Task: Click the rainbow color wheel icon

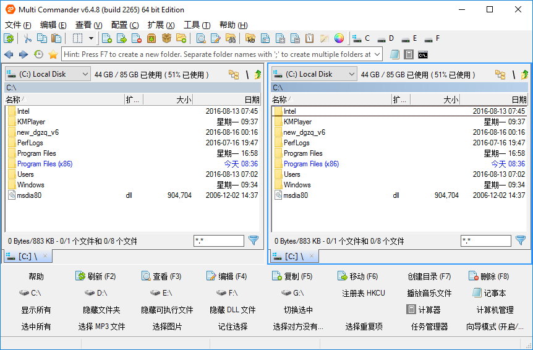Action: coord(339,38)
